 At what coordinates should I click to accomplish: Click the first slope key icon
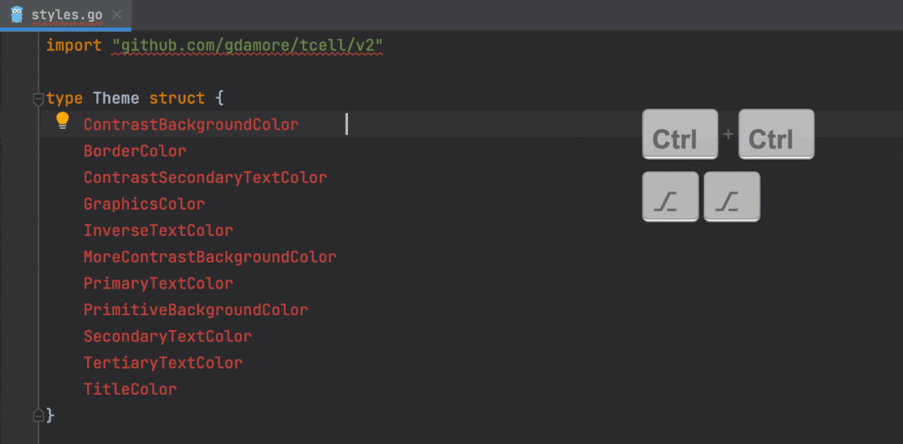tap(670, 196)
